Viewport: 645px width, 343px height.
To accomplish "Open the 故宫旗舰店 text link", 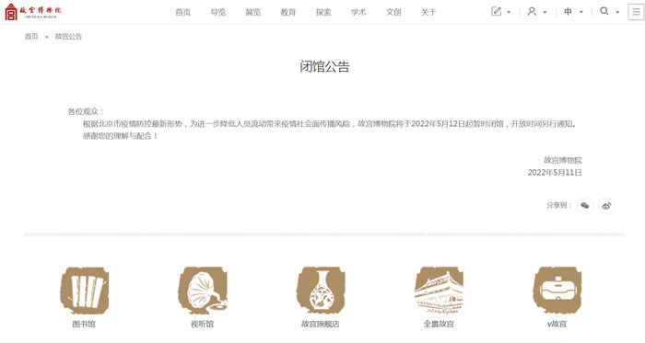I will (321, 324).
